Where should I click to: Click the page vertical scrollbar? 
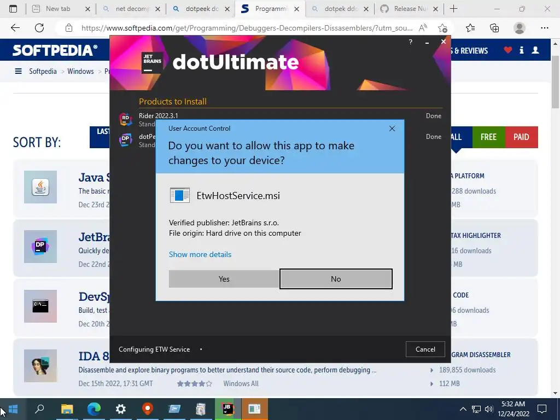pos(555,81)
